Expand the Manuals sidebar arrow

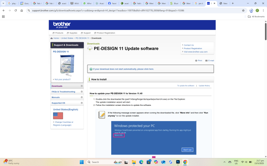[x=82, y=98]
